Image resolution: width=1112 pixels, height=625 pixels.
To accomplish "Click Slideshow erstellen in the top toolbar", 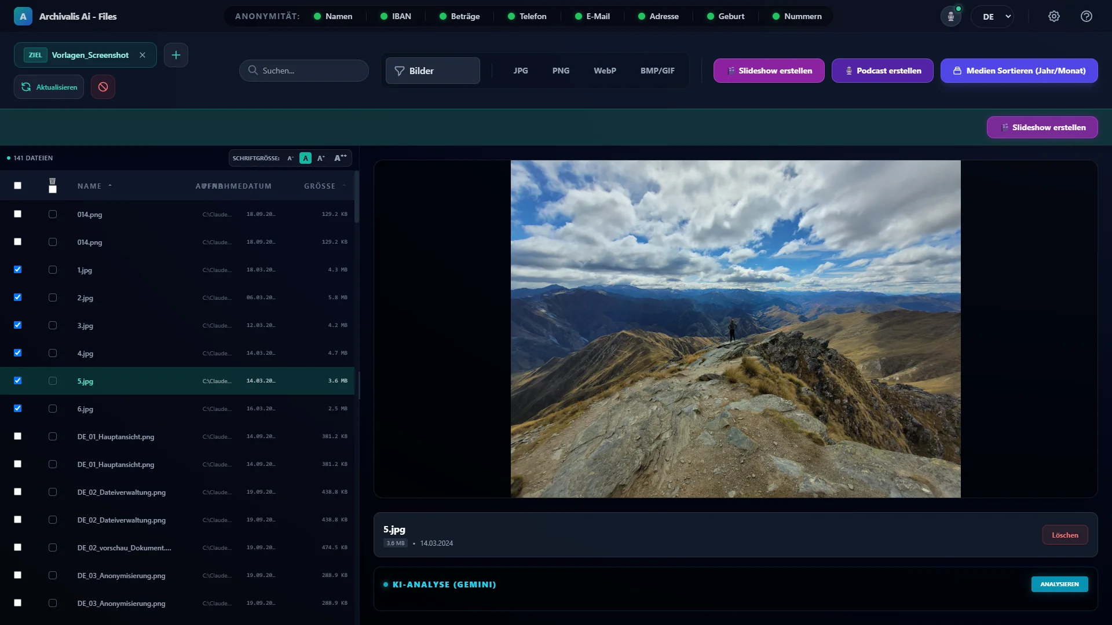I will [x=769, y=71].
